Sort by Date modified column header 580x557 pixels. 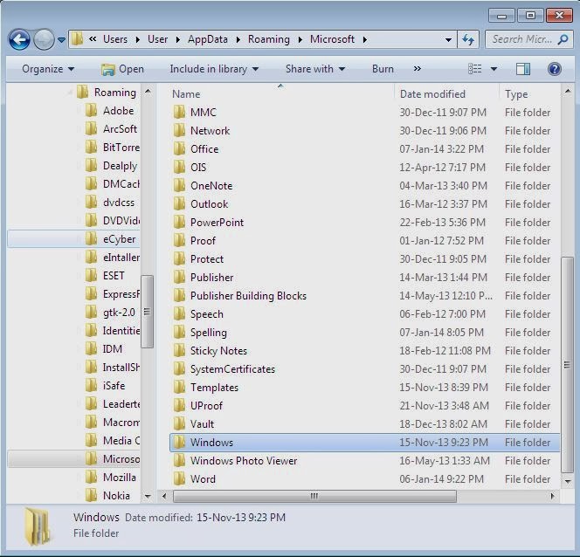[x=446, y=94]
